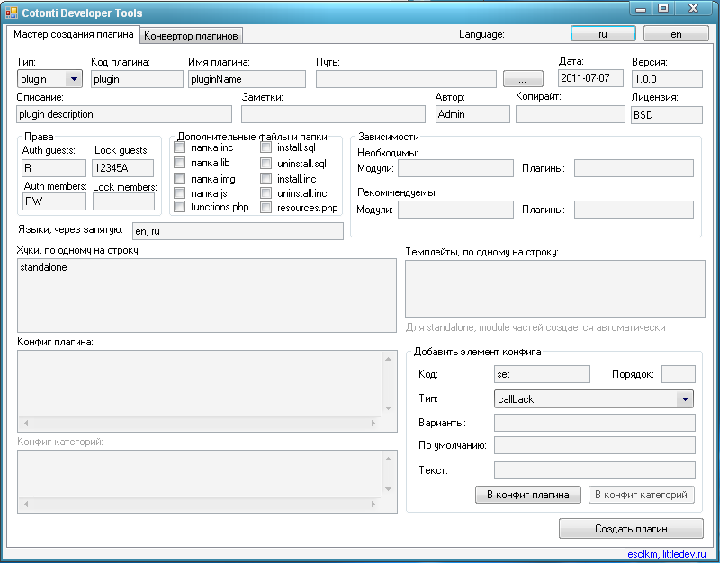Check the resources.php checkbox
The height and width of the screenshot is (563, 720).
point(265,208)
